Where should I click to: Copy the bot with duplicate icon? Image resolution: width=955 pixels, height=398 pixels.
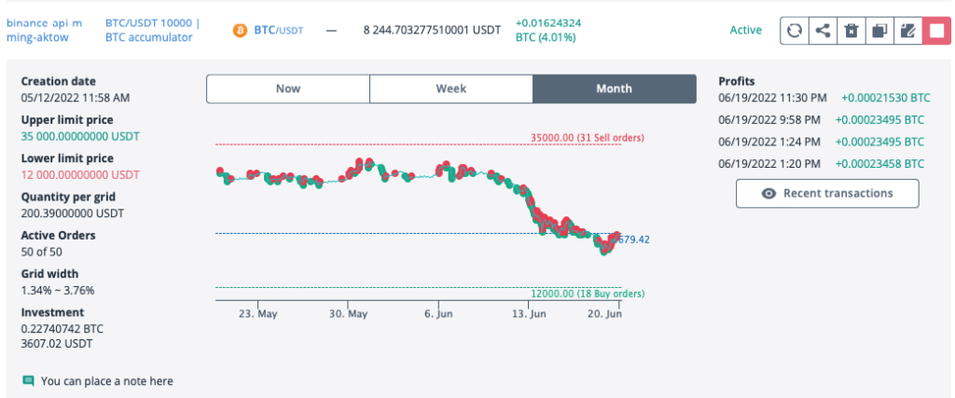click(878, 30)
